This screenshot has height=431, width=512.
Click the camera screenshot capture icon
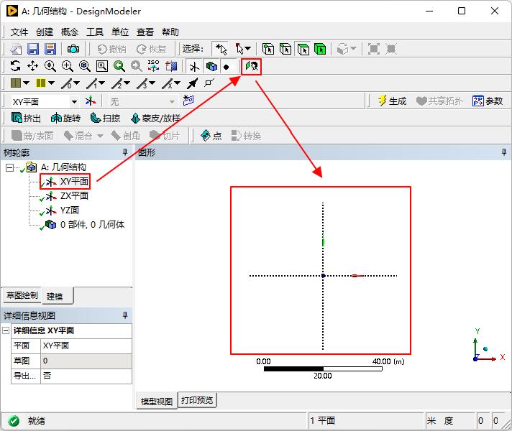tap(73, 49)
